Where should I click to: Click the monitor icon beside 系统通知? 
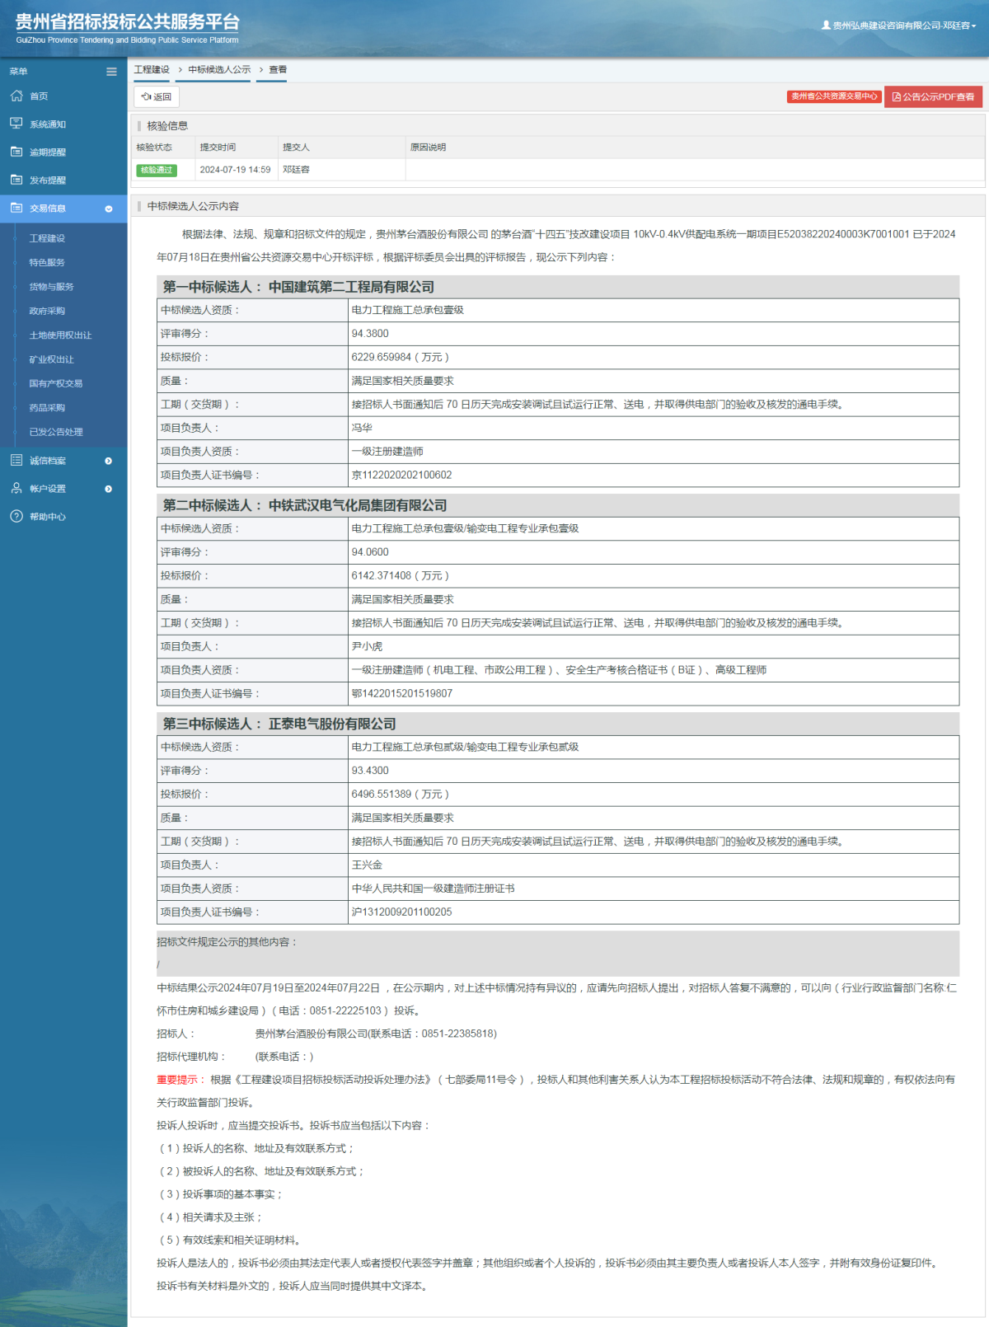16,124
